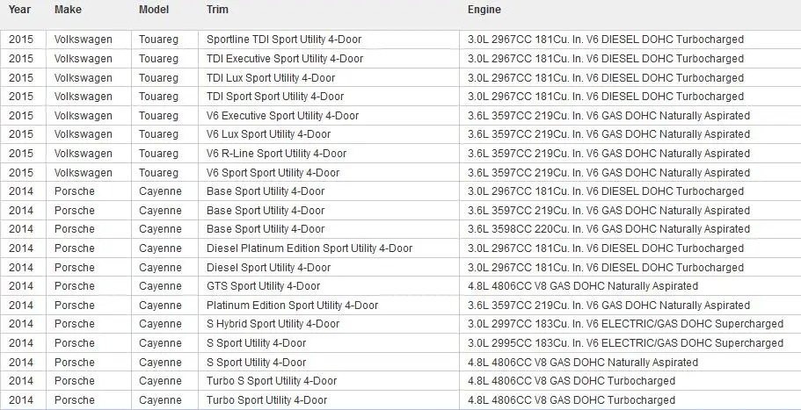Click the Trim column header

[x=218, y=10]
